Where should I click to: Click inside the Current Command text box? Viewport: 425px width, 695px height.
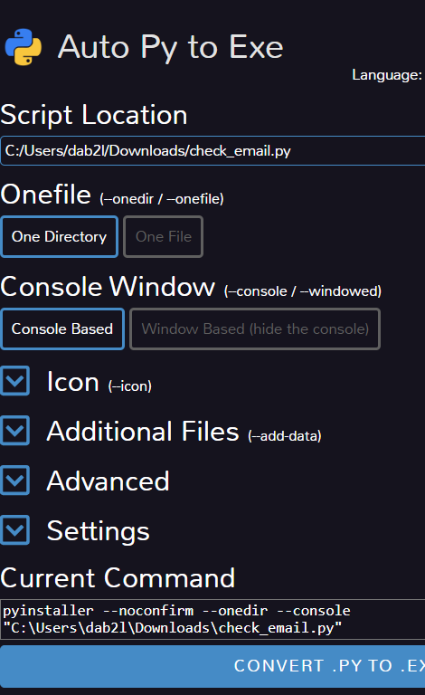[212, 619]
